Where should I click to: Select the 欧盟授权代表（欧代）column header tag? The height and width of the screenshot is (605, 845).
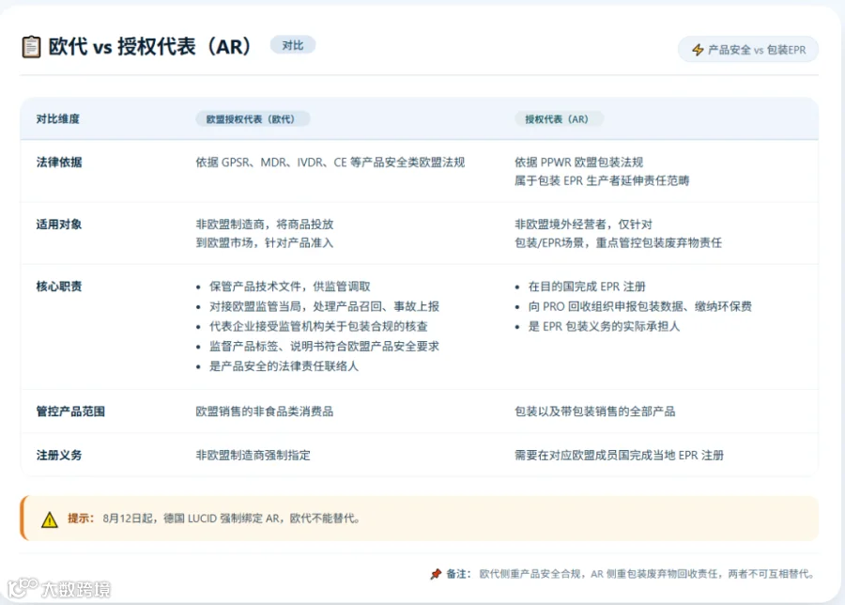pyautogui.click(x=253, y=119)
